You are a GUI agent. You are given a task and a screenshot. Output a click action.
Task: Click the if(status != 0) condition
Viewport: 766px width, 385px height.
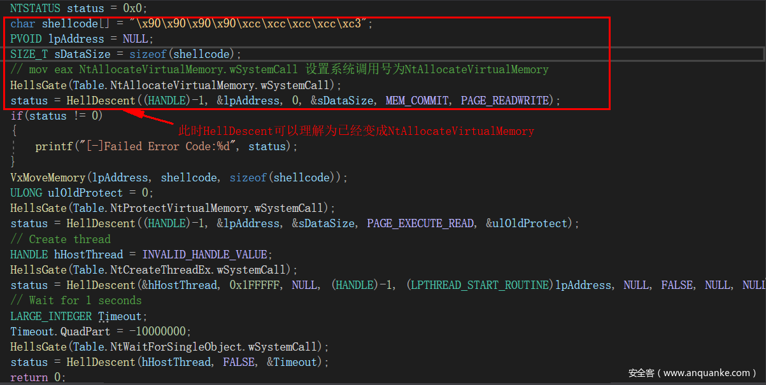tap(56, 116)
